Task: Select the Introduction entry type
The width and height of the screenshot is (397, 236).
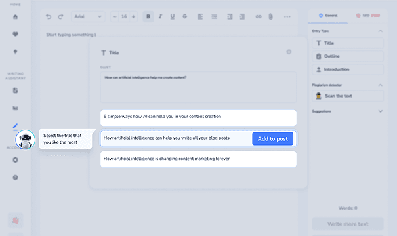Action: click(x=348, y=69)
